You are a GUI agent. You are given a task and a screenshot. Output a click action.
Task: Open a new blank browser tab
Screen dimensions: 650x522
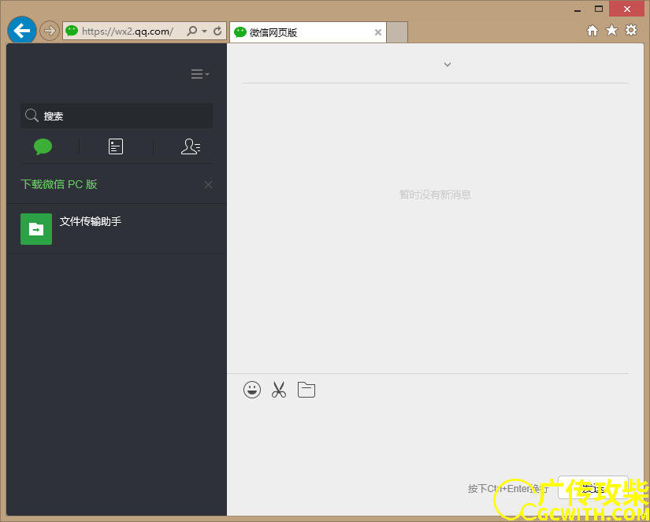[397, 32]
